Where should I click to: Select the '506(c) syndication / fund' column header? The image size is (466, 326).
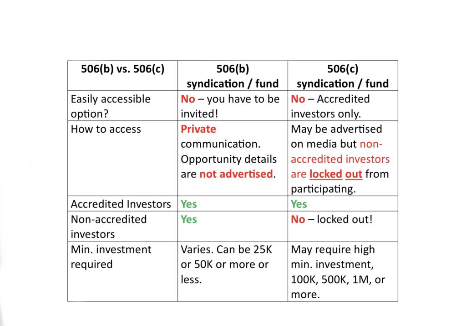[343, 76]
